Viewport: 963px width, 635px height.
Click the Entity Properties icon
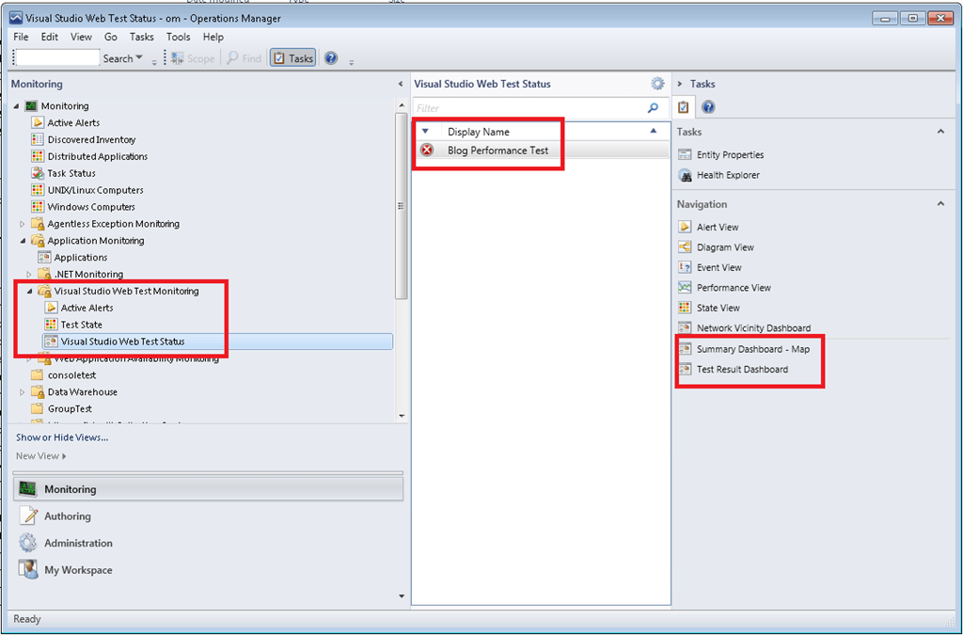[x=685, y=155]
